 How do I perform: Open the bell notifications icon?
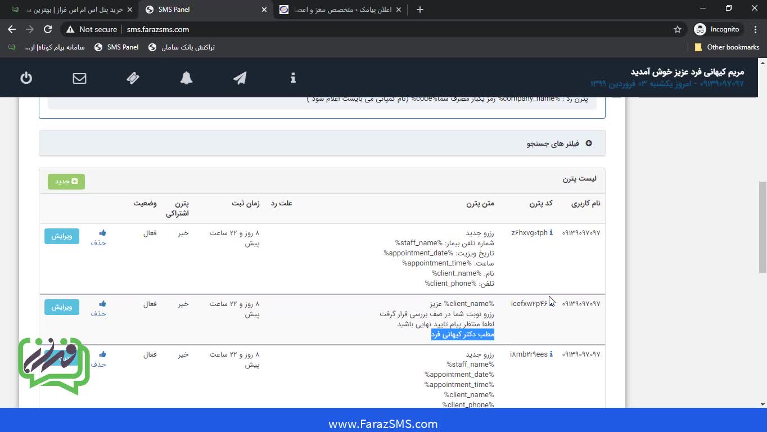[x=186, y=78]
